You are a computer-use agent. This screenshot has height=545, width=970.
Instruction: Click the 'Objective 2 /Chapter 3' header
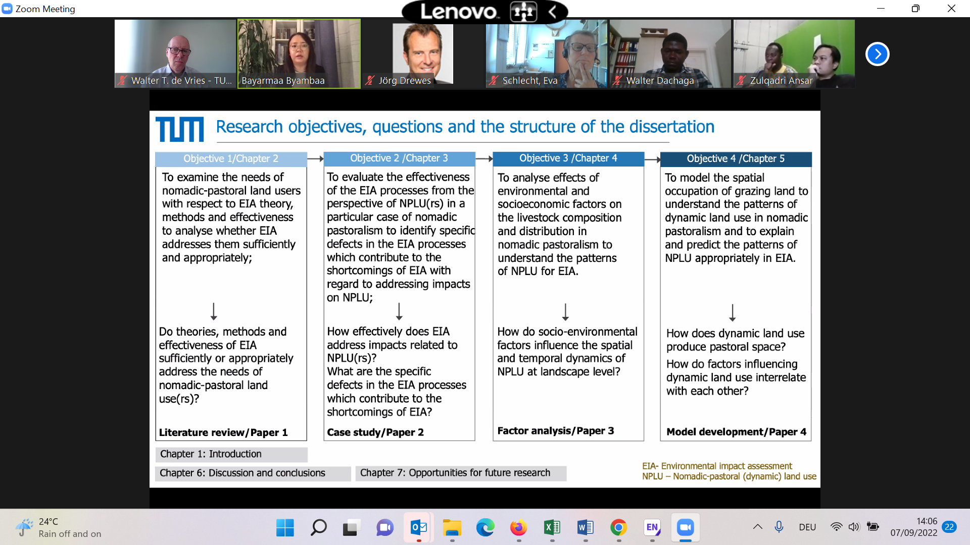point(399,158)
